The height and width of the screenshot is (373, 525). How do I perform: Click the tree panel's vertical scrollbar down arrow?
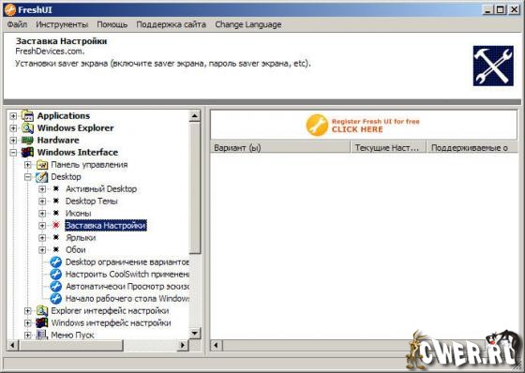[195, 333]
